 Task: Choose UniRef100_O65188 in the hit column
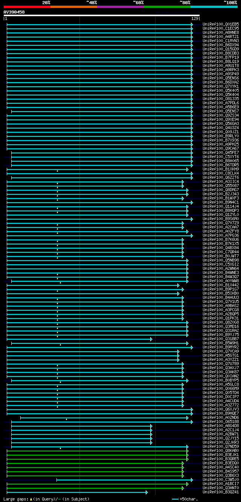click(x=221, y=422)
